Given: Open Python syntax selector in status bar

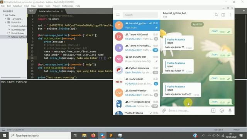Looking at the screenshot, I should click(236, 130).
